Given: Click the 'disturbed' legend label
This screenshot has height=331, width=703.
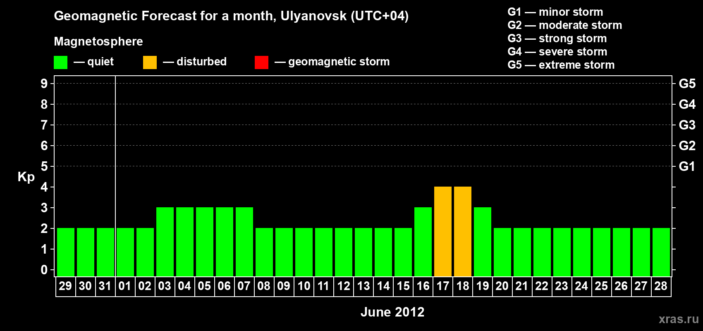Looking at the screenshot, I should (x=201, y=62).
